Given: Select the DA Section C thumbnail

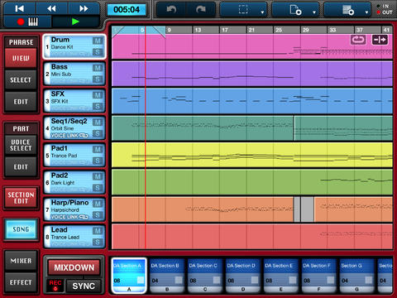Looking at the screenshot, I should coord(205,275).
